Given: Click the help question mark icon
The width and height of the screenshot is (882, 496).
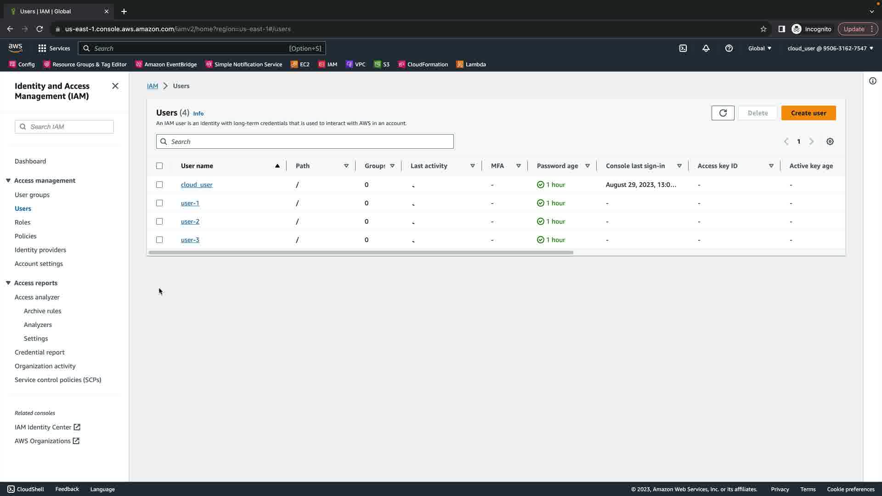Looking at the screenshot, I should (729, 48).
